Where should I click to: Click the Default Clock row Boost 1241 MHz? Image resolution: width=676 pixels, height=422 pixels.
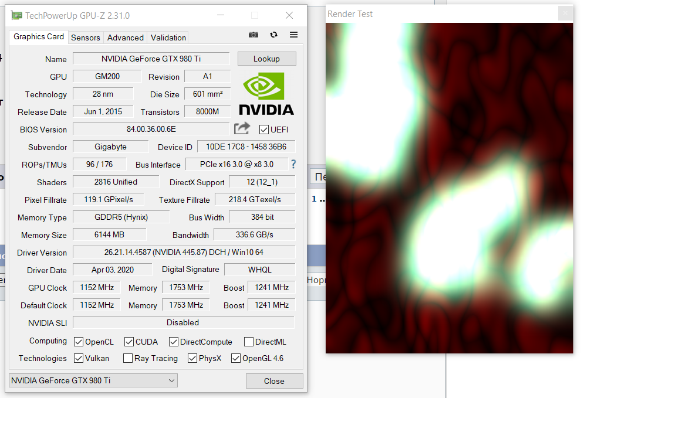(272, 305)
